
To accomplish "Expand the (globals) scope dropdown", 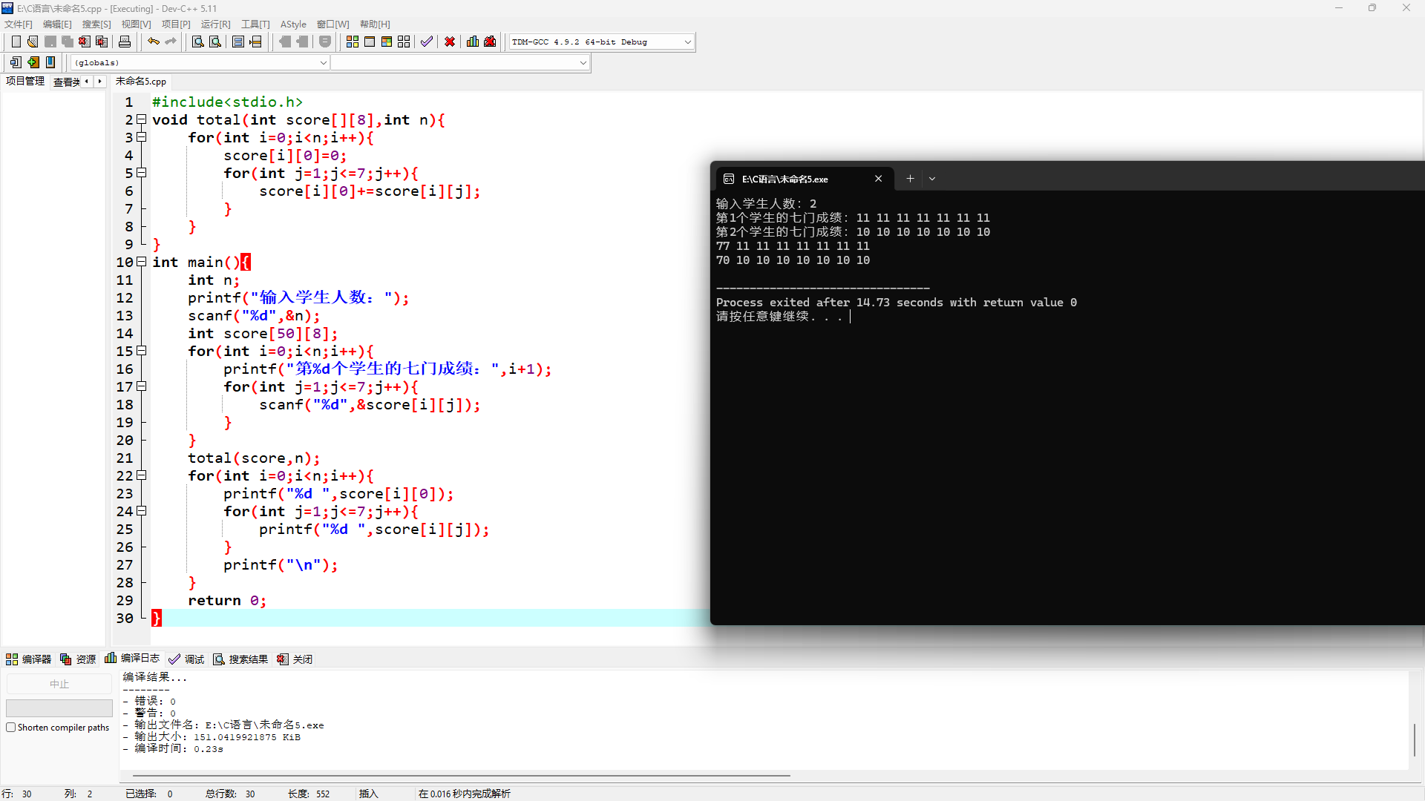I will (x=323, y=63).
